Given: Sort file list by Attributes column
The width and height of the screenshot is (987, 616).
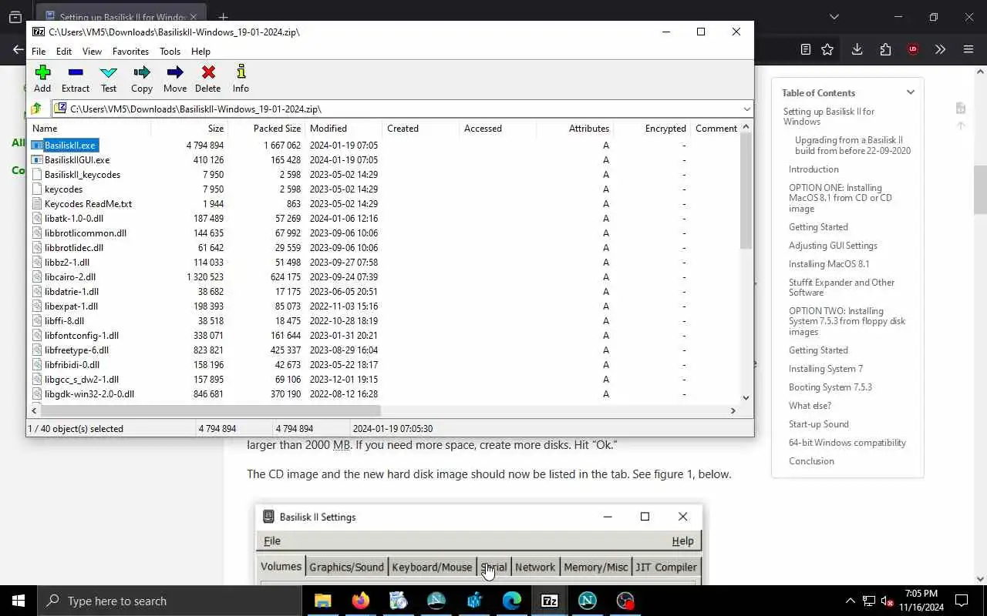Looking at the screenshot, I should click(575, 129).
